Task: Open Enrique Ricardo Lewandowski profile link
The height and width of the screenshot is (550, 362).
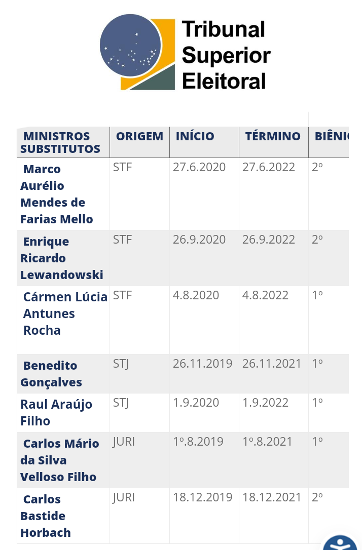Action: pos(62,258)
